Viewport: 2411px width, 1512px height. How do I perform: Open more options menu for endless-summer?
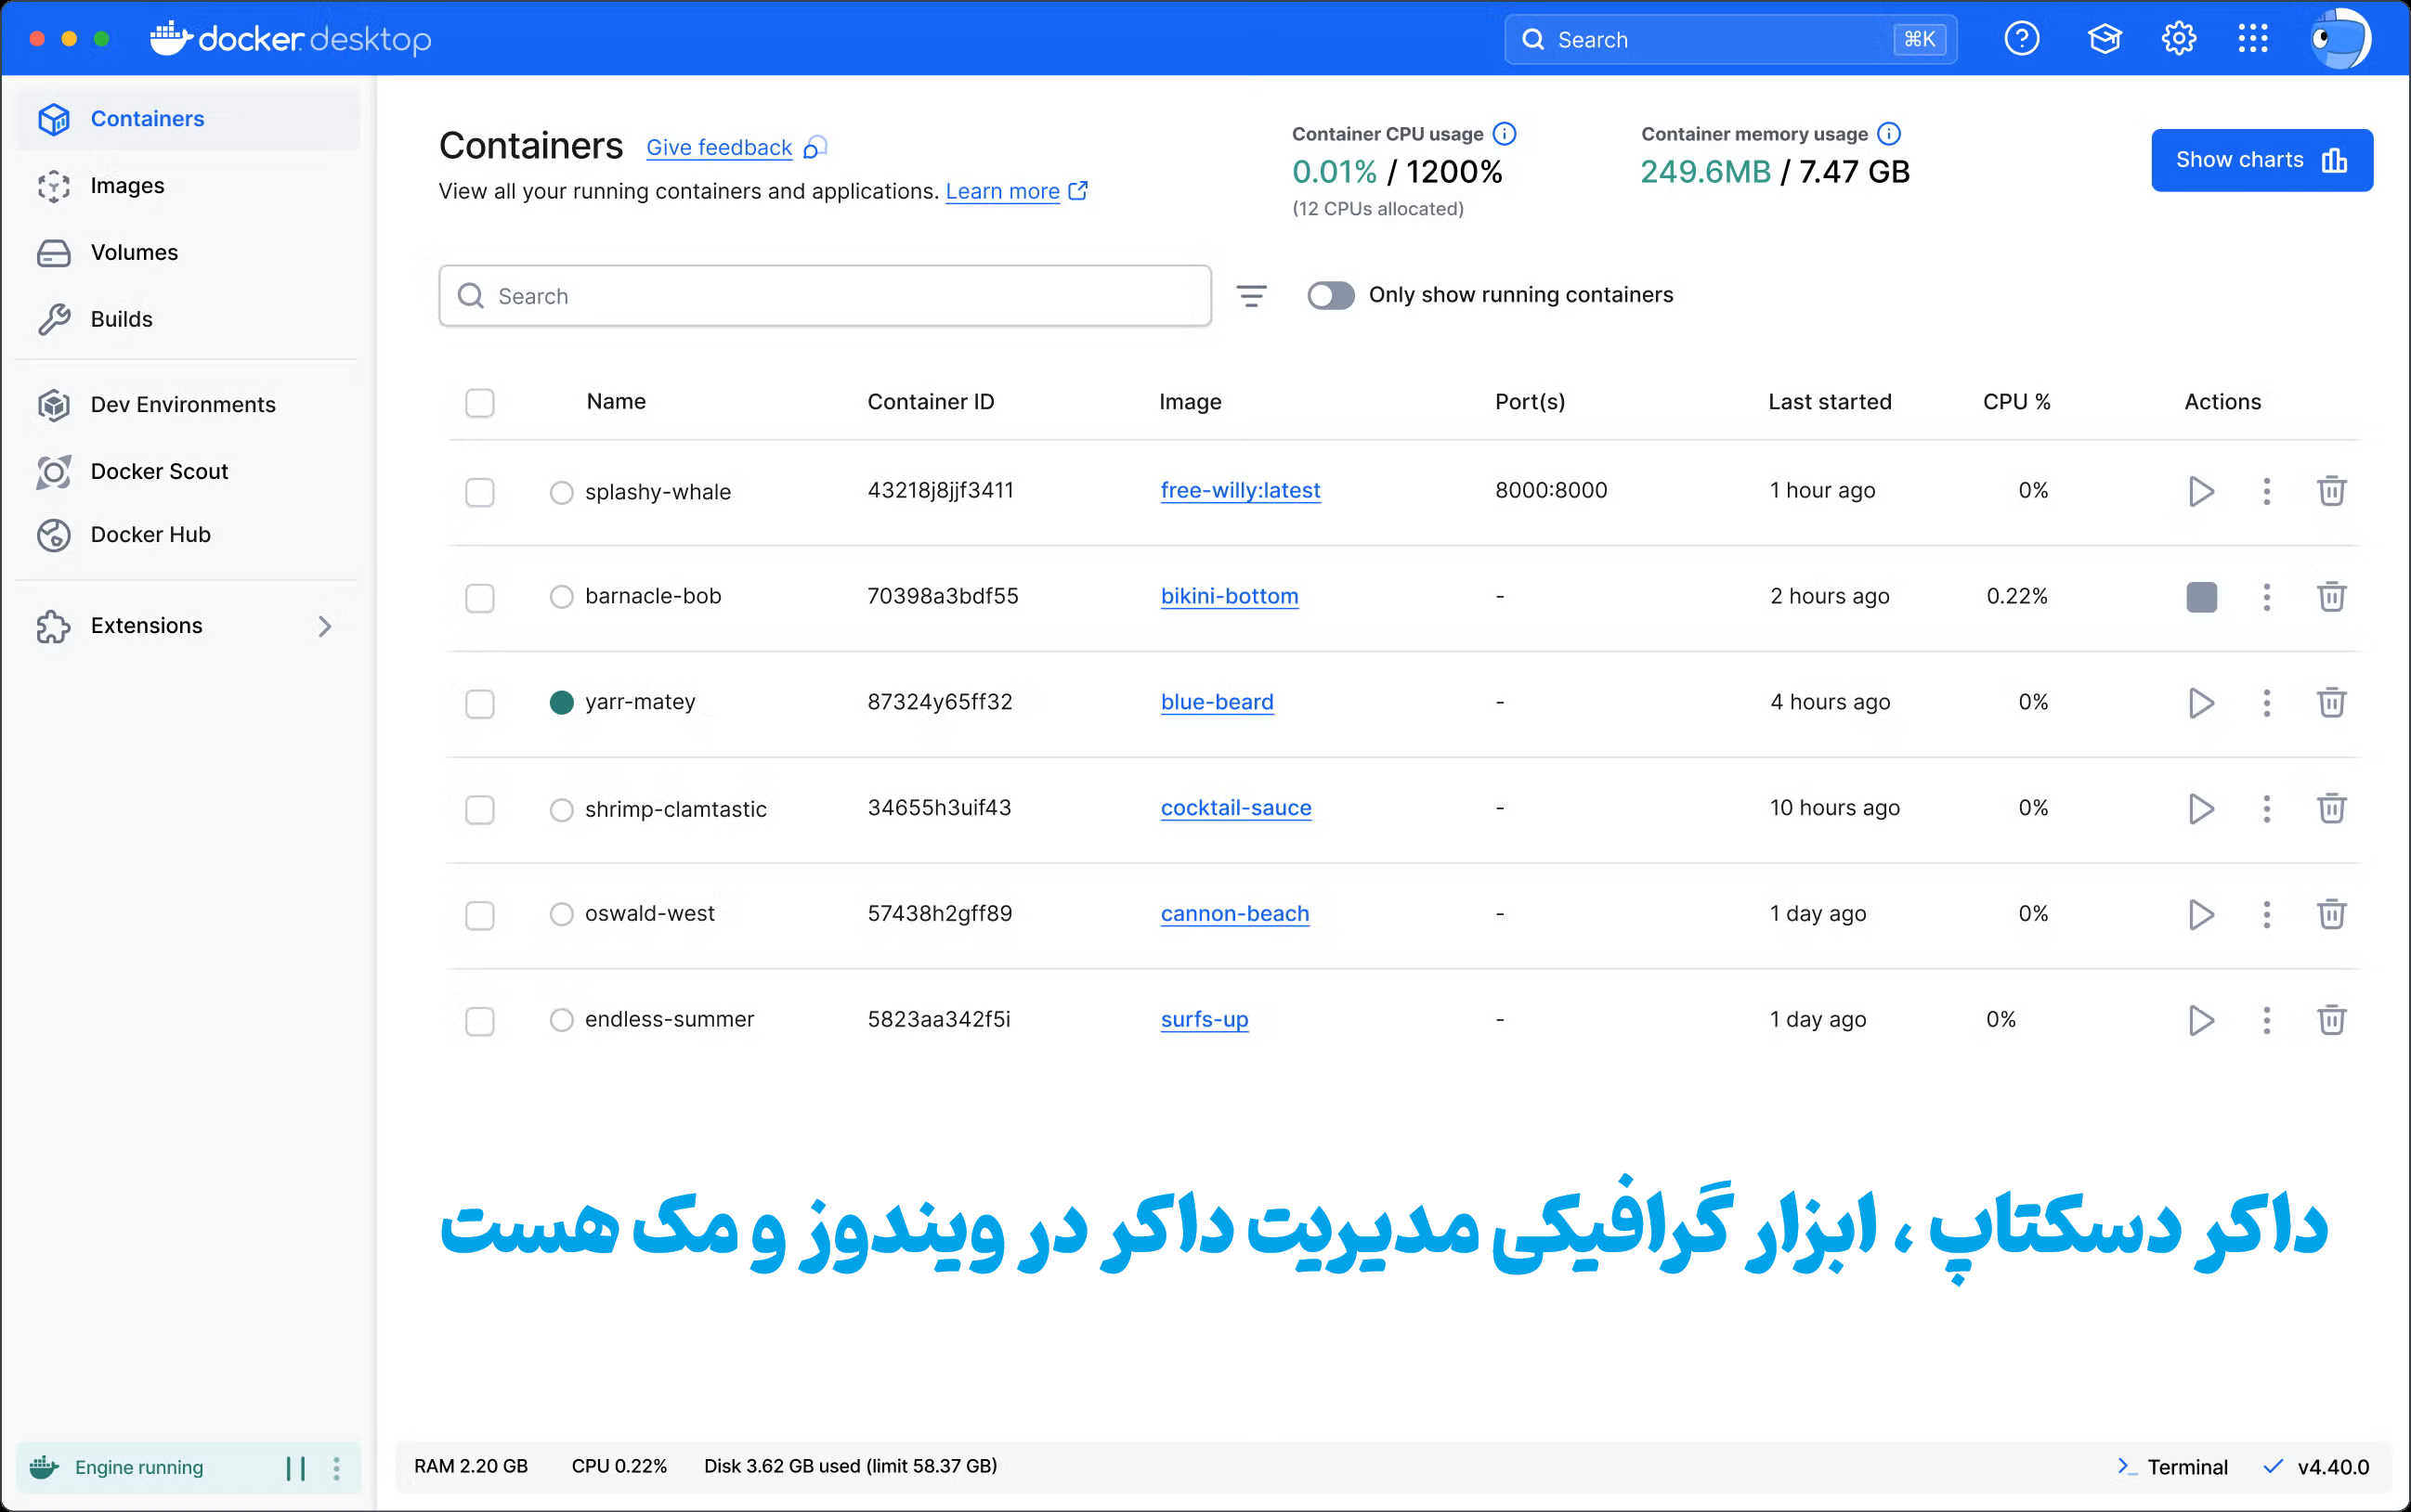tap(2266, 1021)
